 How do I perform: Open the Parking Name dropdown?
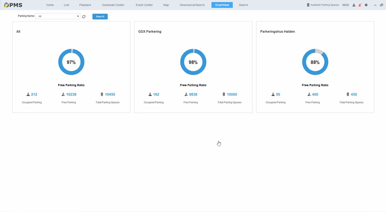(58, 16)
